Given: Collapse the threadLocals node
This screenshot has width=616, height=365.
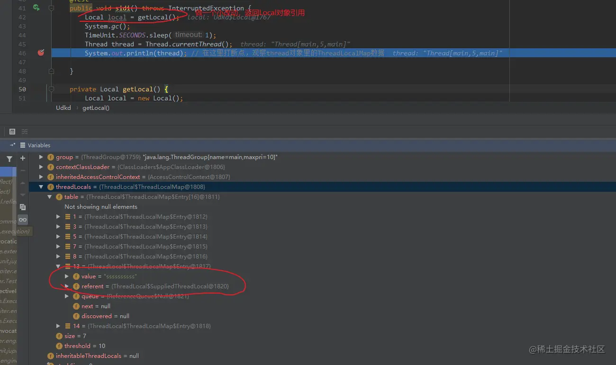Looking at the screenshot, I should [41, 187].
